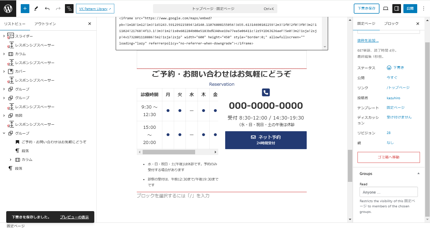Viewport: 430px width, 228px height.
Task: Toggle the settings sidebar panel icon
Action: [396, 9]
